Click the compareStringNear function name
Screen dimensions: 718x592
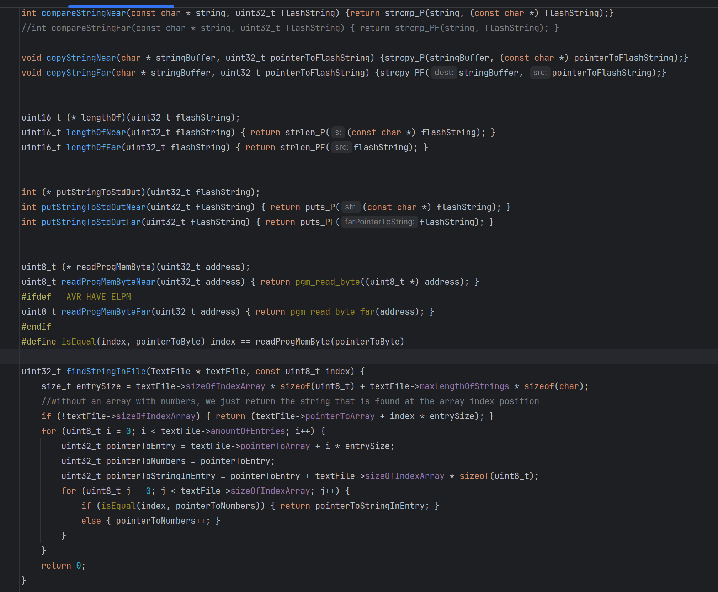point(83,13)
